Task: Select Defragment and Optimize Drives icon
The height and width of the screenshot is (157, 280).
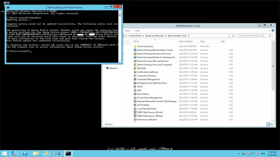Action: (x=135, y=83)
